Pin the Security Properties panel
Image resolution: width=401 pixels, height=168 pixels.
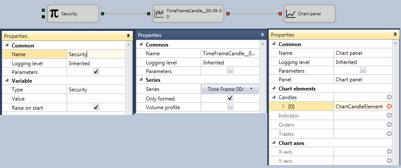(x=128, y=36)
